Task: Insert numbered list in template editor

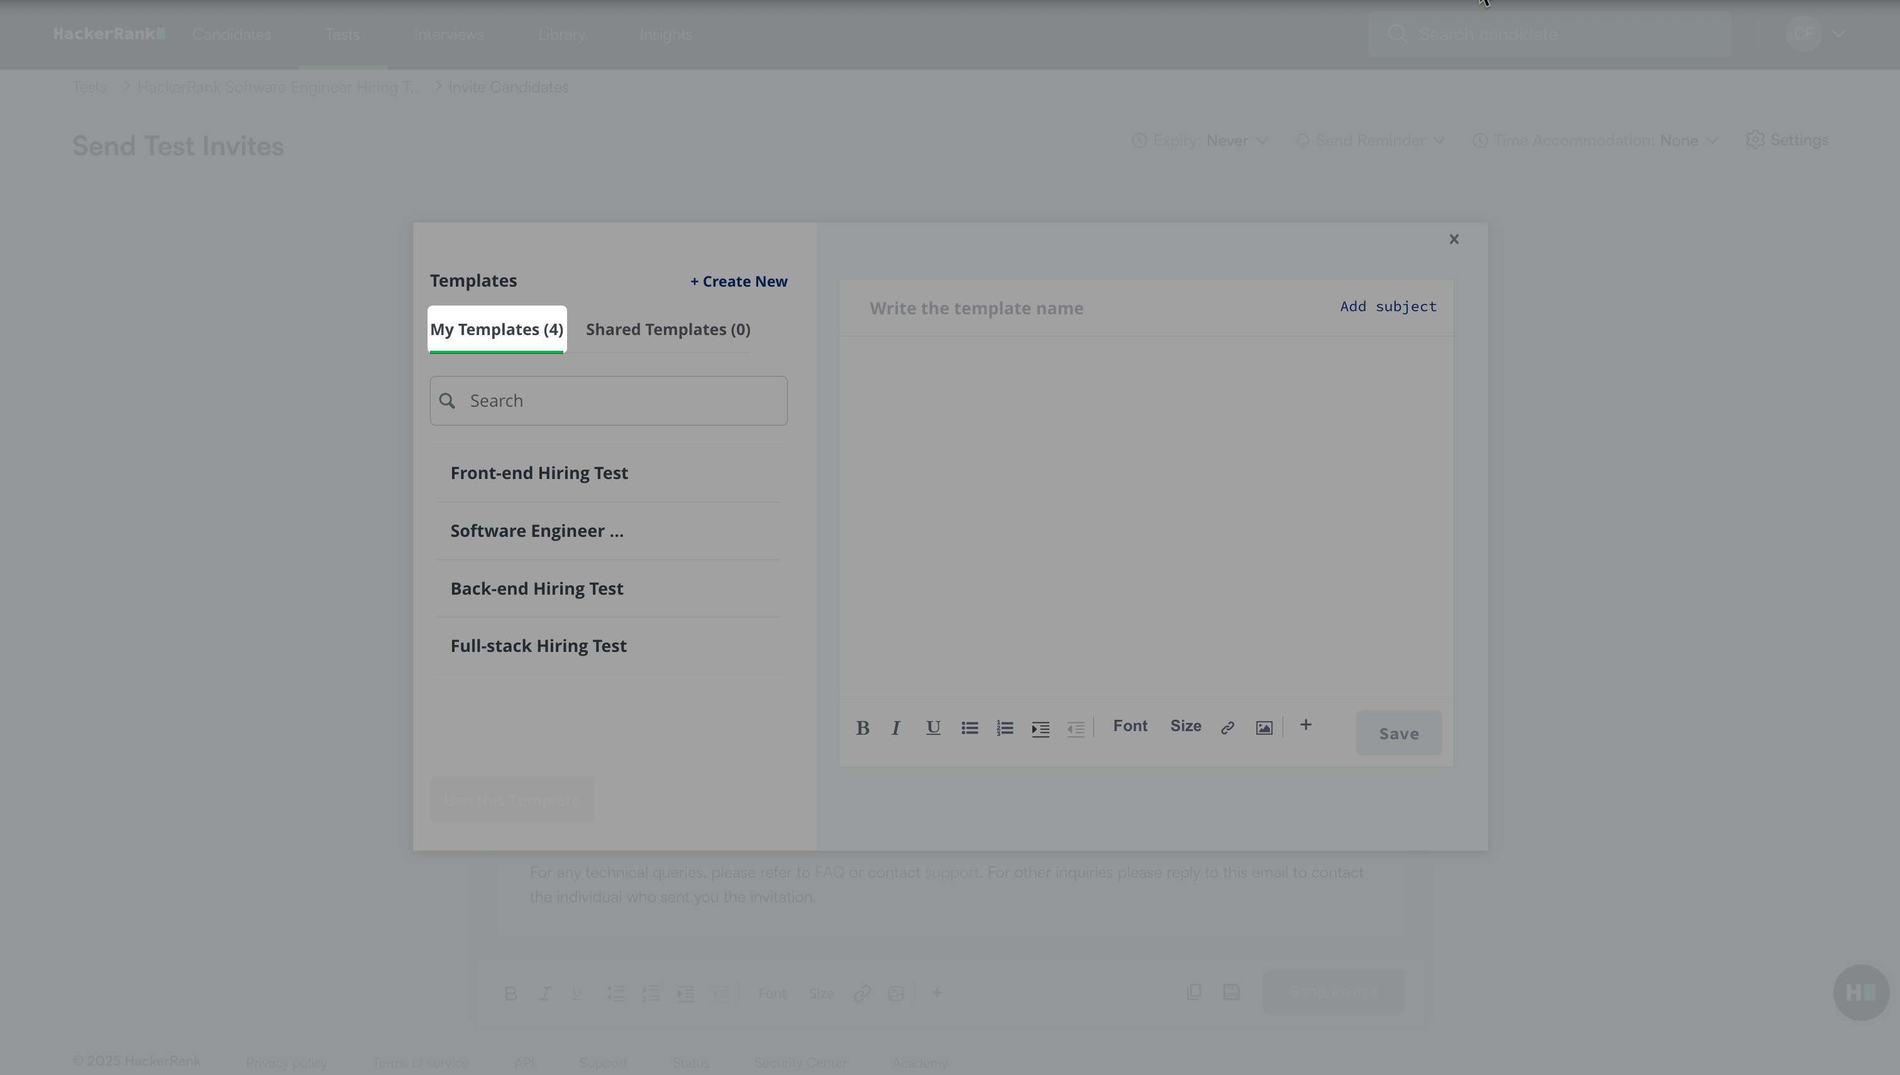Action: pos(1005,728)
